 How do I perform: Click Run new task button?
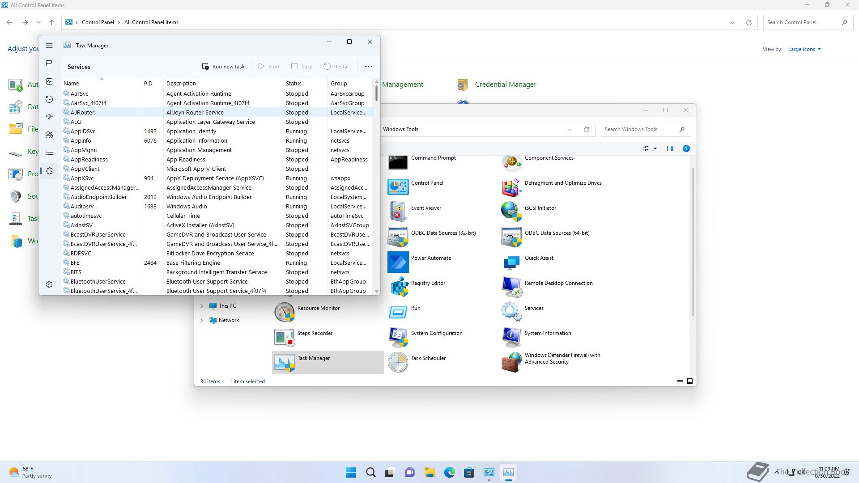point(223,67)
